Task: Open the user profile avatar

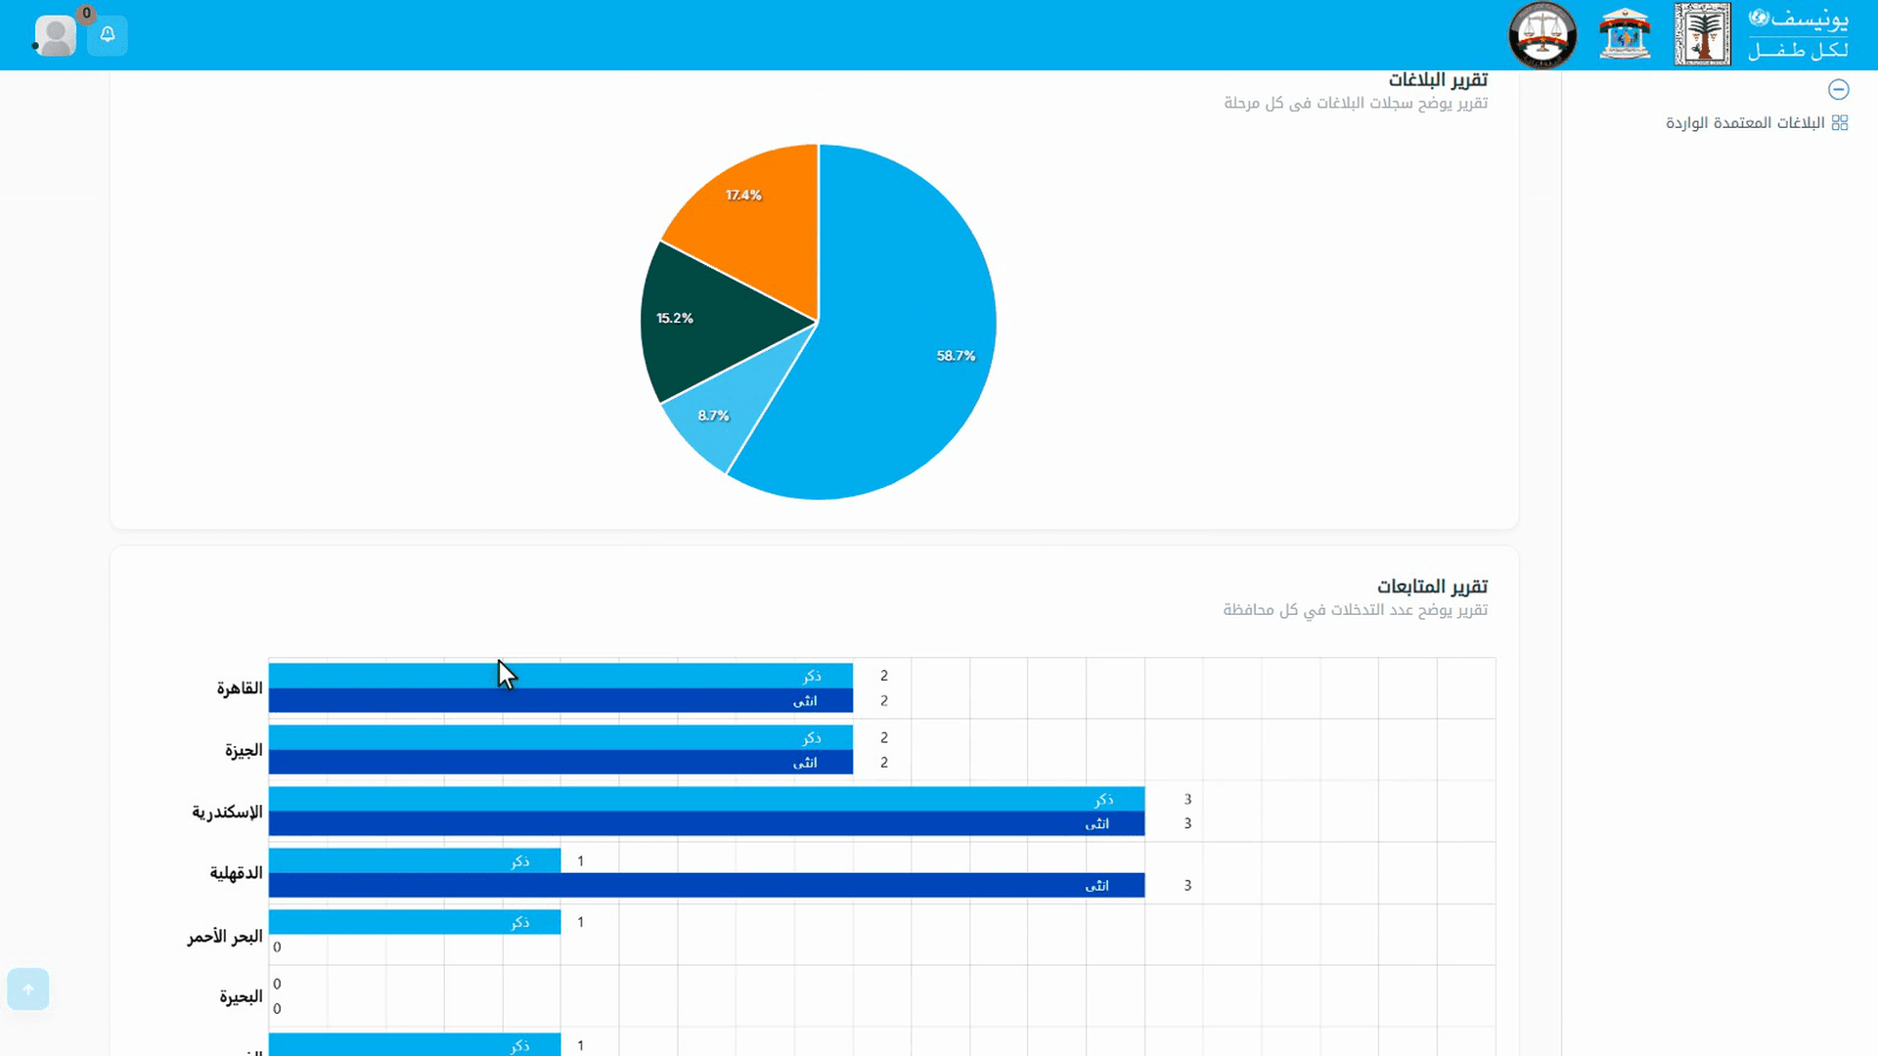Action: pos(55,35)
